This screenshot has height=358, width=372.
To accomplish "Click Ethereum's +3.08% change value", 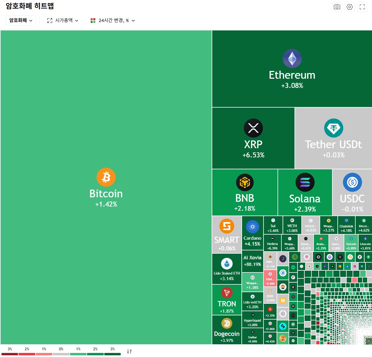I will (x=292, y=86).
